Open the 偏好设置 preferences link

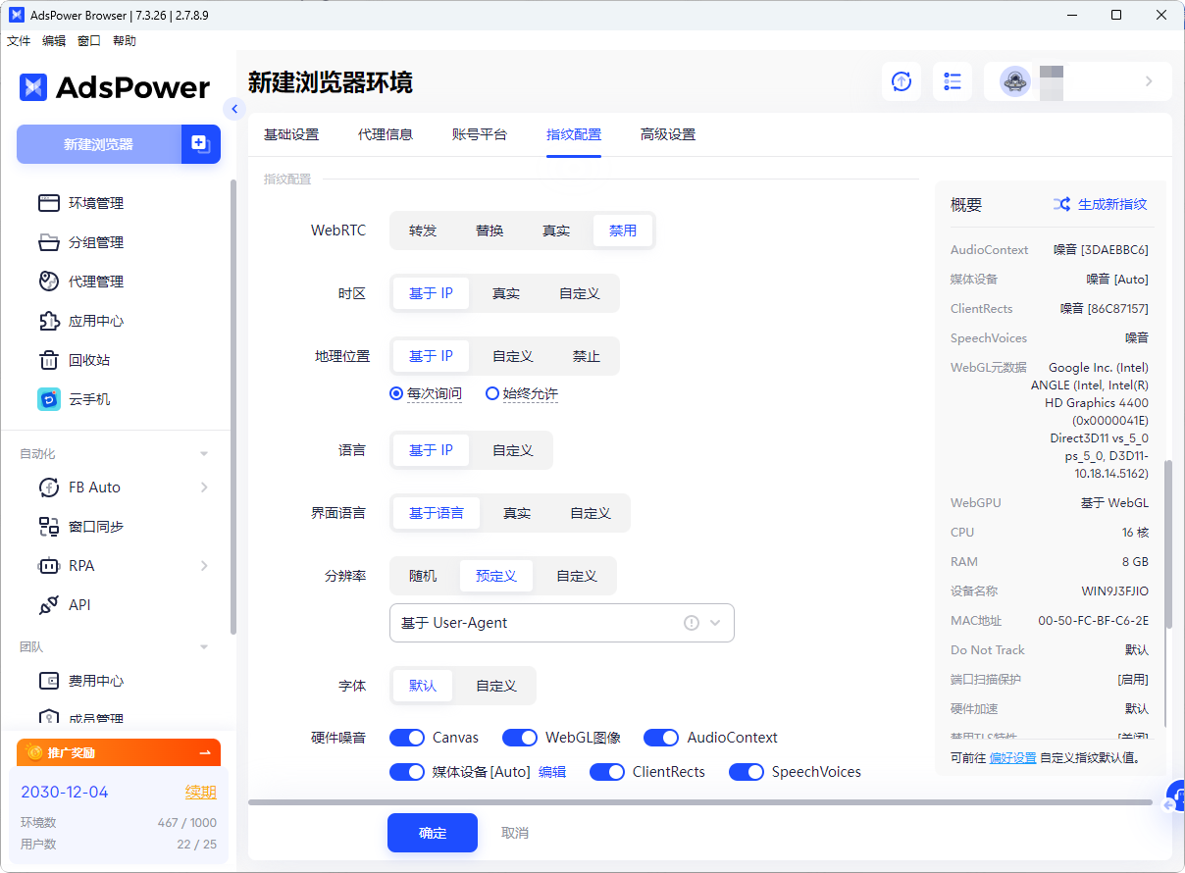[x=1012, y=757]
